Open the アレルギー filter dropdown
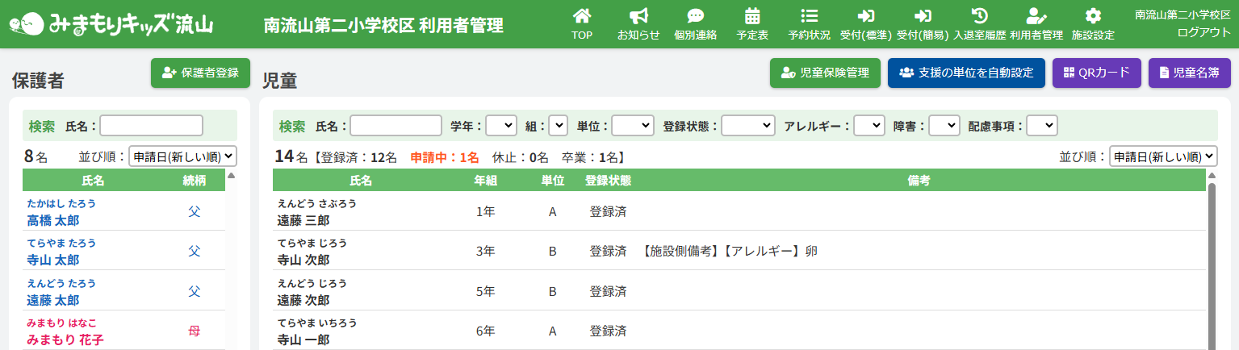The width and height of the screenshot is (1239, 350). pyautogui.click(x=869, y=126)
